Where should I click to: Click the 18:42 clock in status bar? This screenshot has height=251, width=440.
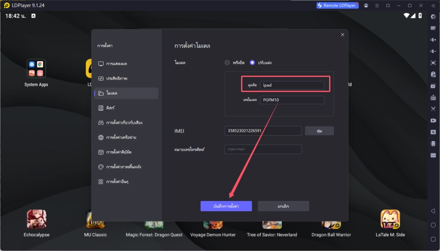point(15,16)
